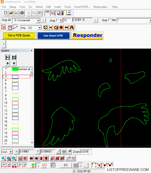
Task: Click the red left-arrow pan icon
Action: (x=31, y=159)
